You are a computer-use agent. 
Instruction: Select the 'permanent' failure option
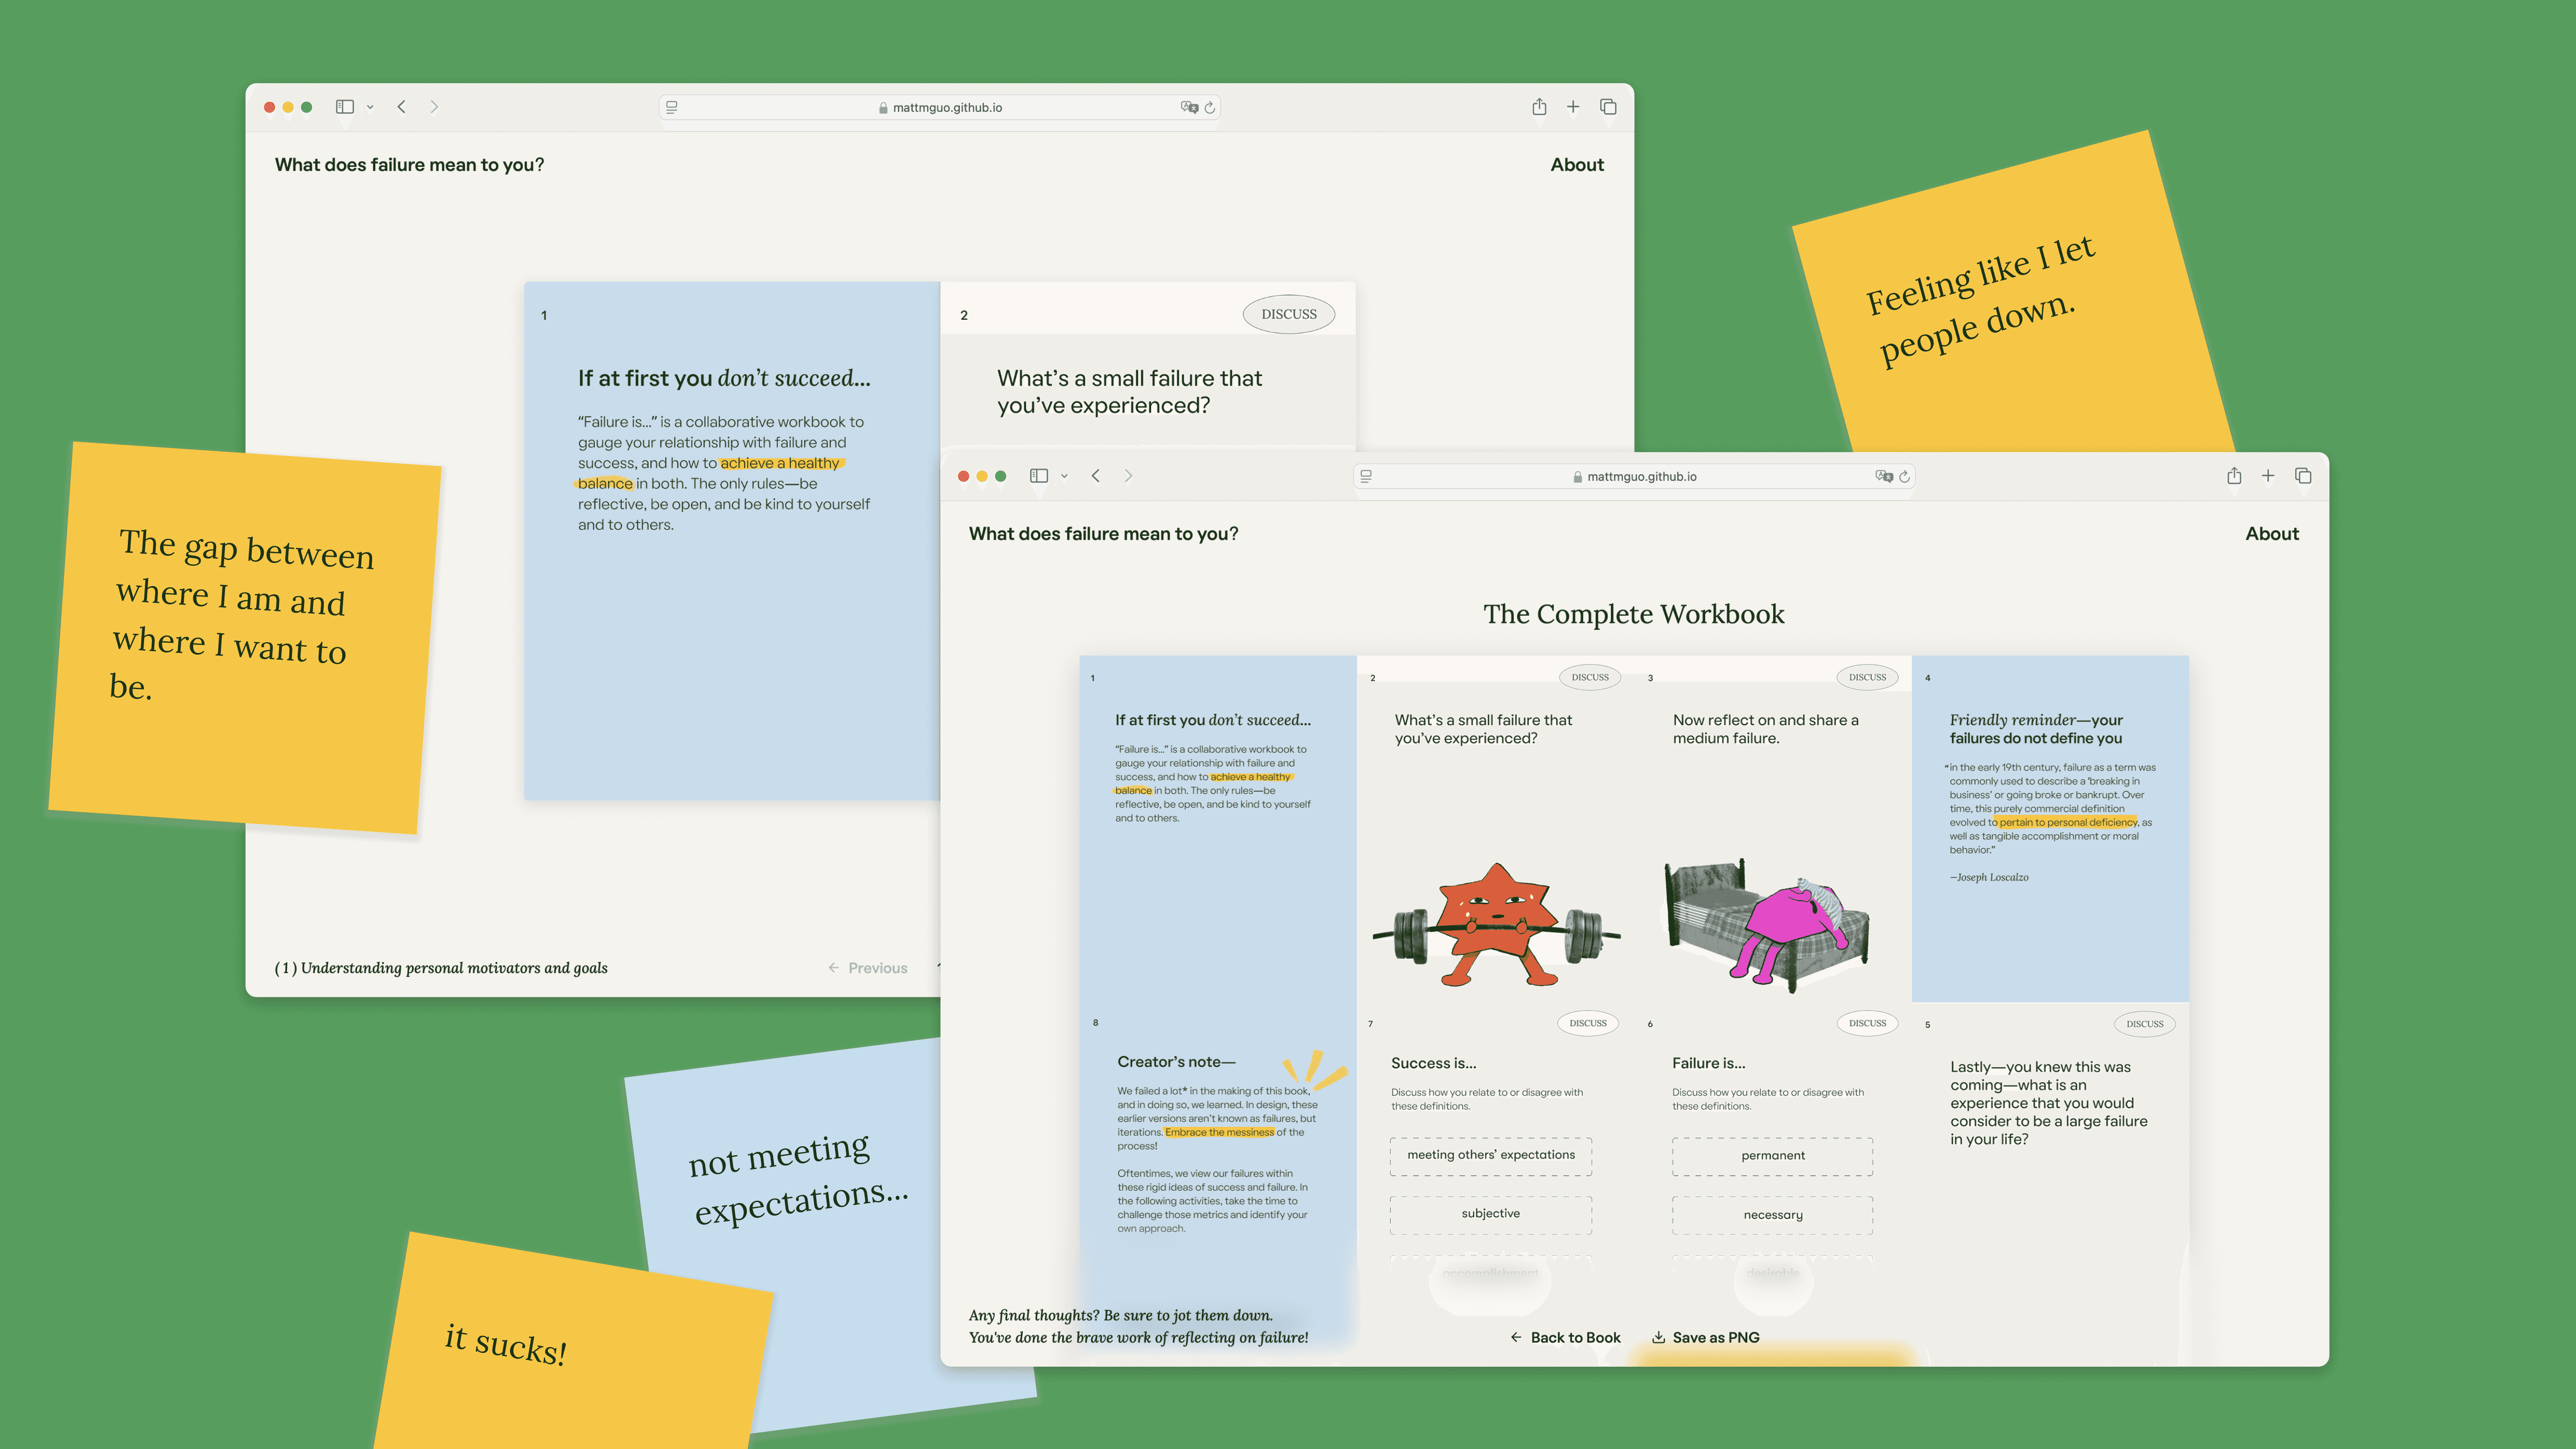[x=1772, y=1156]
